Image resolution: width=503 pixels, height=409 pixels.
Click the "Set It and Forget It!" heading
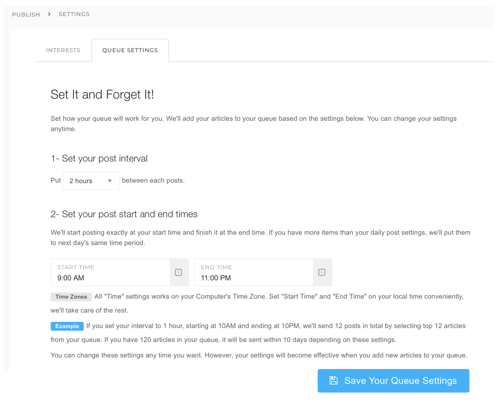[x=102, y=95]
